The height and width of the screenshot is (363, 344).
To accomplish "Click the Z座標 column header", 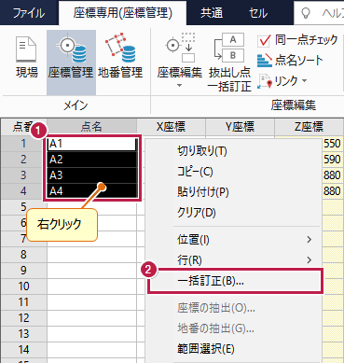I will click(x=309, y=127).
